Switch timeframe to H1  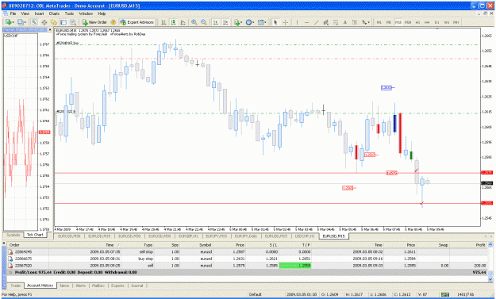point(417,22)
